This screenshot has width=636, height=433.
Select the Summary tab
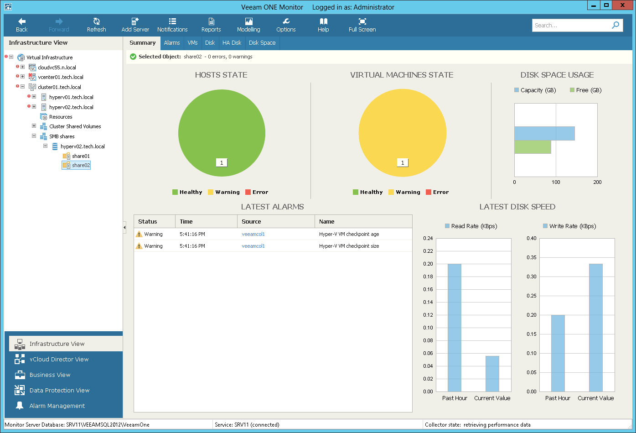tap(142, 43)
